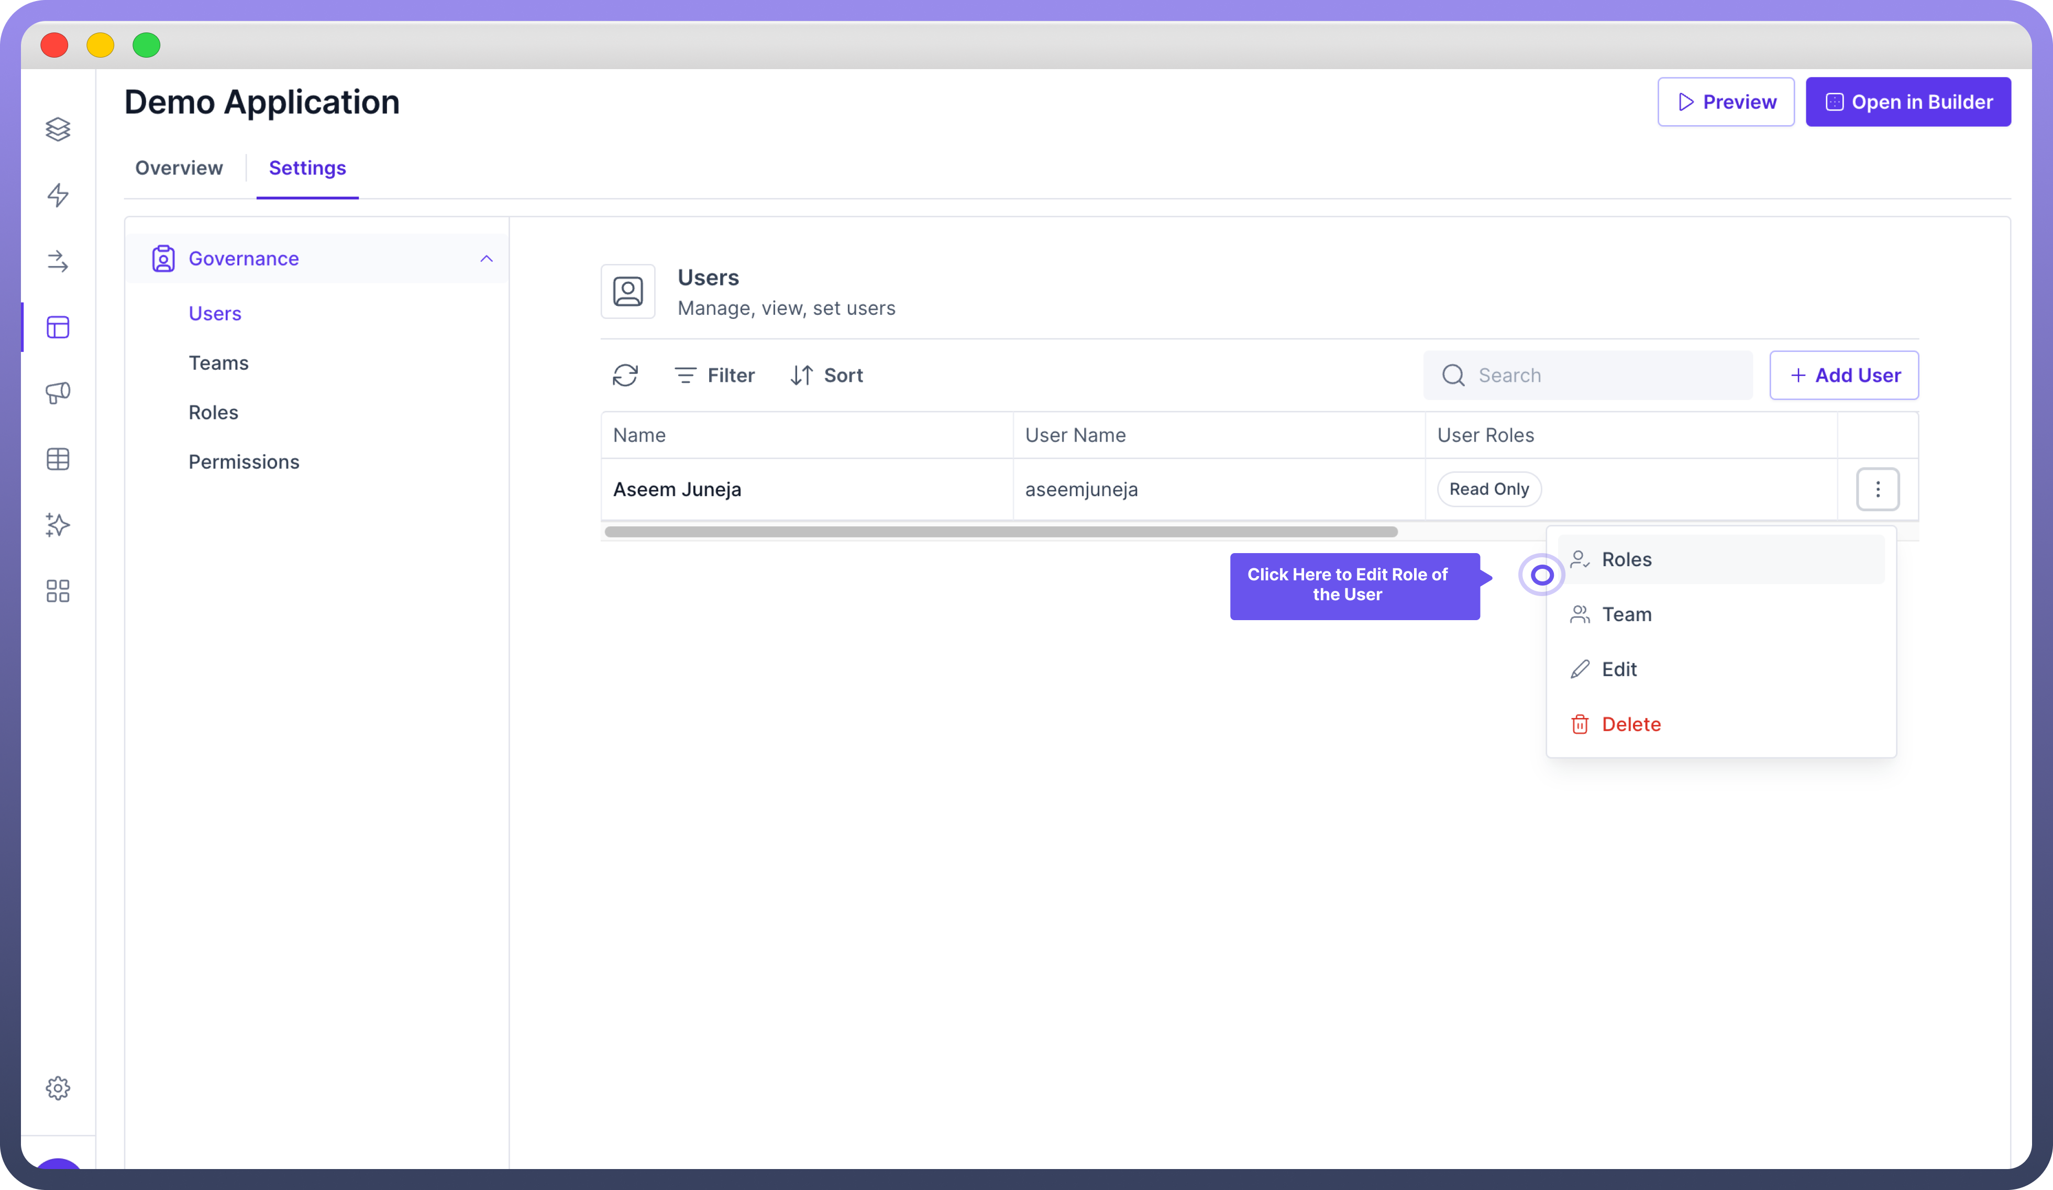The height and width of the screenshot is (1190, 2053).
Task: Collapse the Governance section chevron
Action: pos(487,259)
